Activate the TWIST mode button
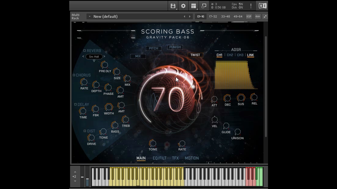 point(195,55)
